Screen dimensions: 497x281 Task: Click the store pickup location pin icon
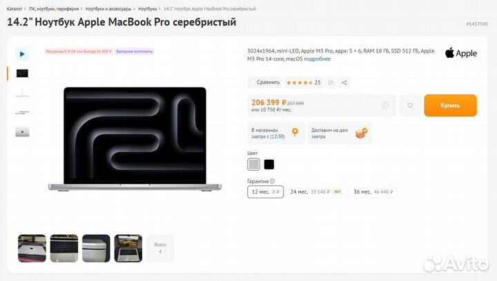295,132
